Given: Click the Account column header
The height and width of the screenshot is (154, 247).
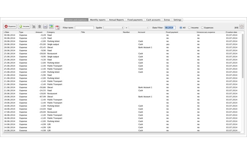Looking at the screenshot, I should (x=152, y=32).
